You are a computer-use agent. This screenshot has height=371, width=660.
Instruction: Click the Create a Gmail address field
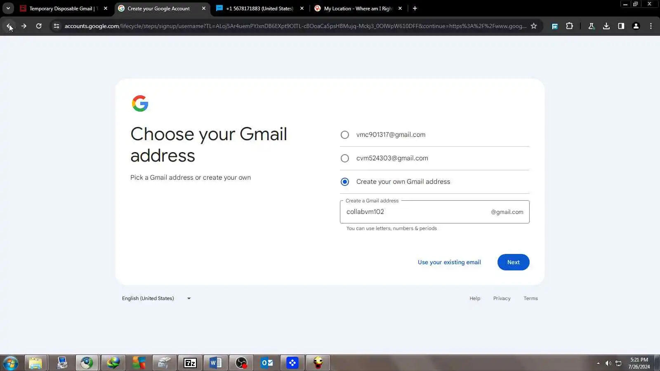click(x=434, y=212)
